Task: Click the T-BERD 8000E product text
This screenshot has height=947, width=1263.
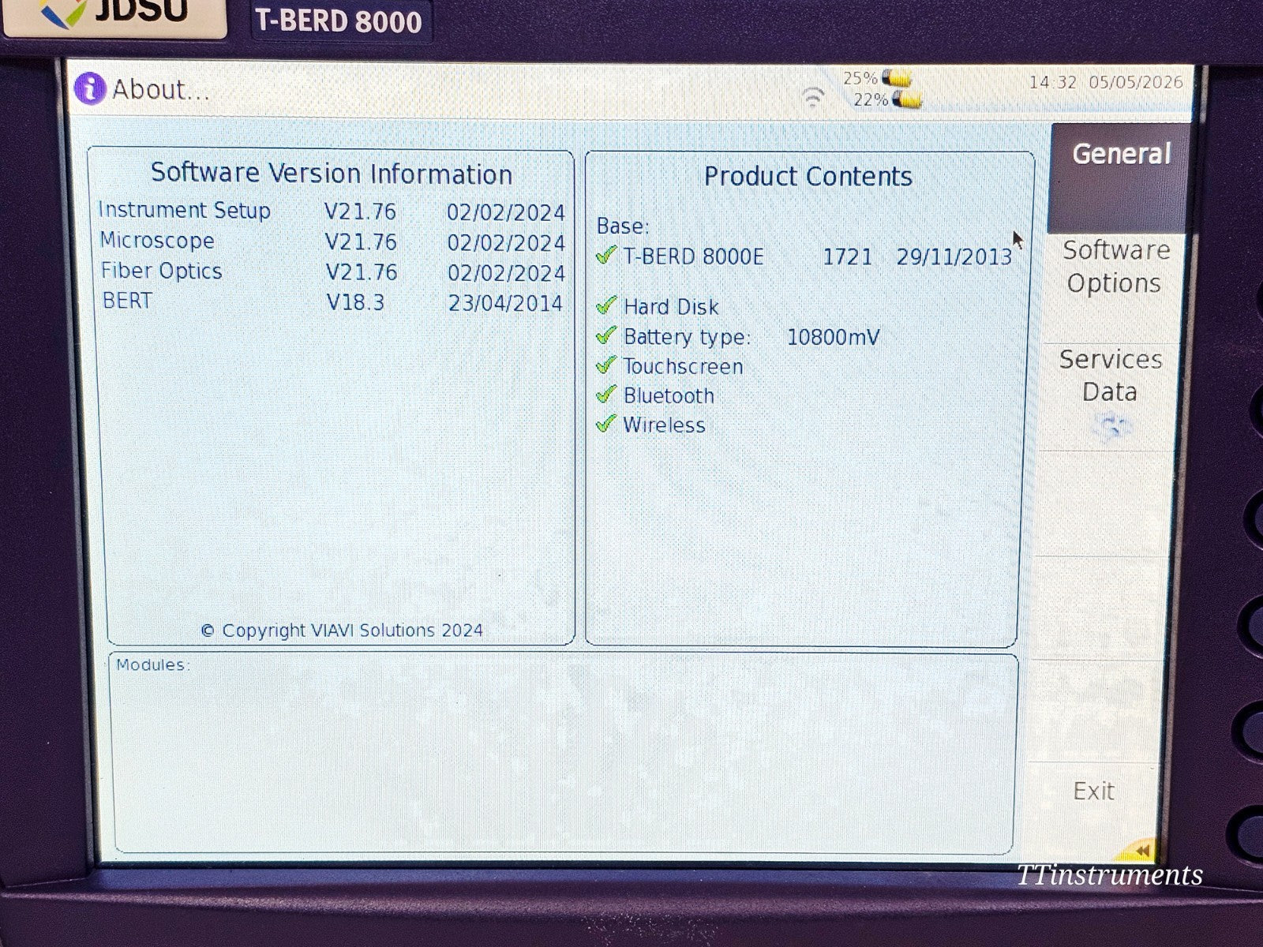Action: click(x=694, y=257)
